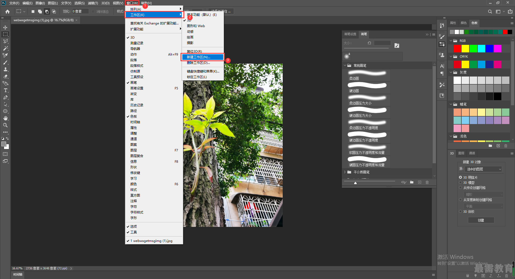This screenshot has width=515, height=279.
Task: Select the 从深度映射创建网格 radio button
Action: [x=460, y=200]
